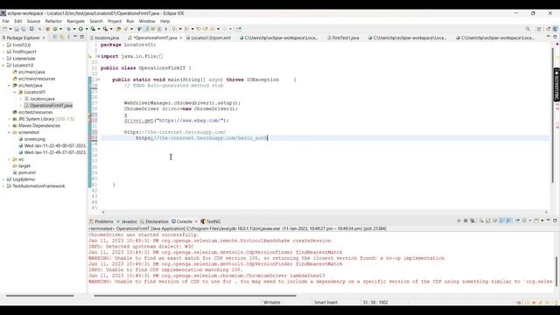Screen dimensions: 560x315
Task: Open the New button dropdown arrow
Action: coord(10,29)
